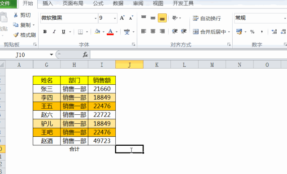
Task: Click the select-all corner triangle
Action: (2, 65)
